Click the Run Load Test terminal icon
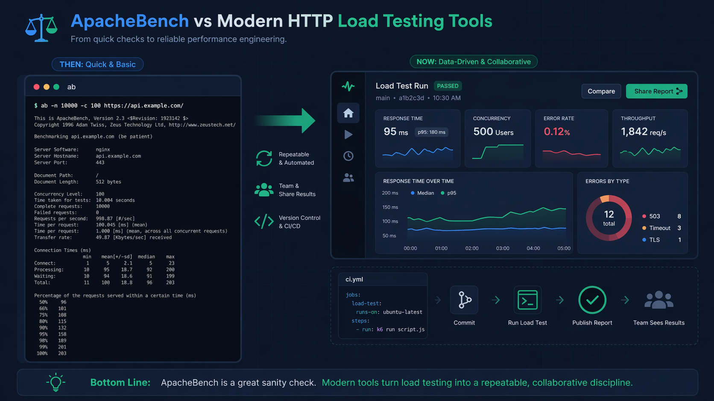The height and width of the screenshot is (401, 714). pyautogui.click(x=527, y=300)
